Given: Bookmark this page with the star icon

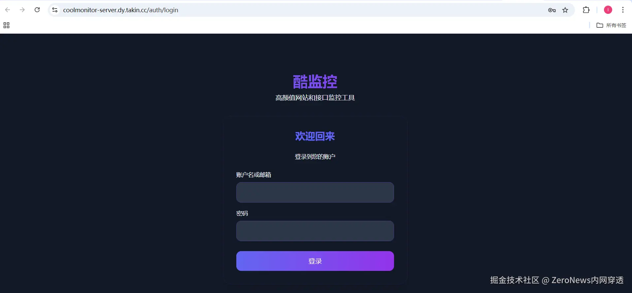Looking at the screenshot, I should (565, 10).
